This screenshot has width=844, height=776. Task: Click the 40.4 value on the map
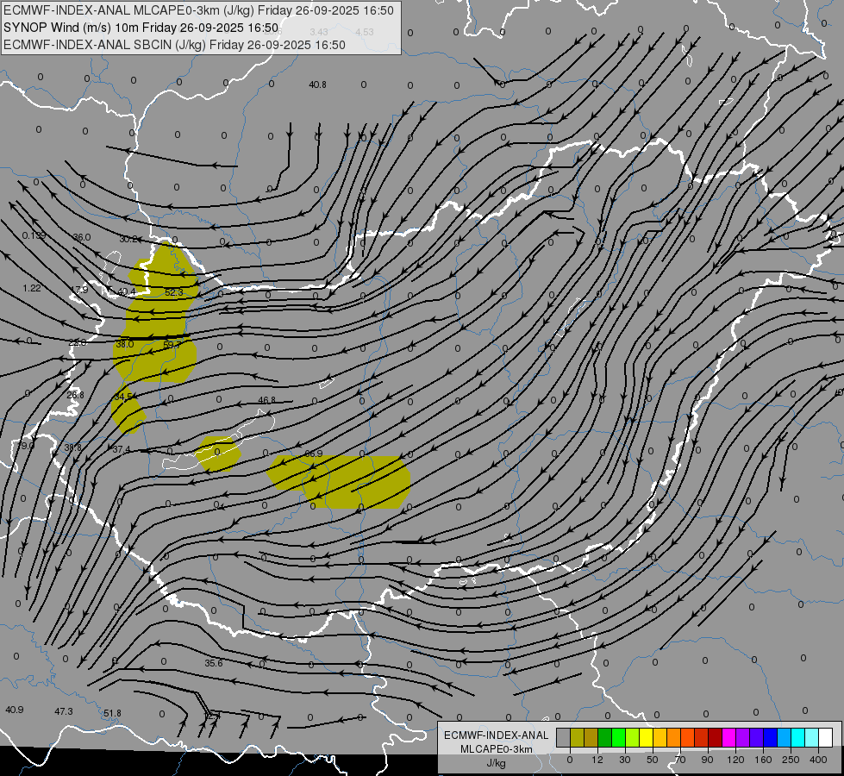click(127, 292)
